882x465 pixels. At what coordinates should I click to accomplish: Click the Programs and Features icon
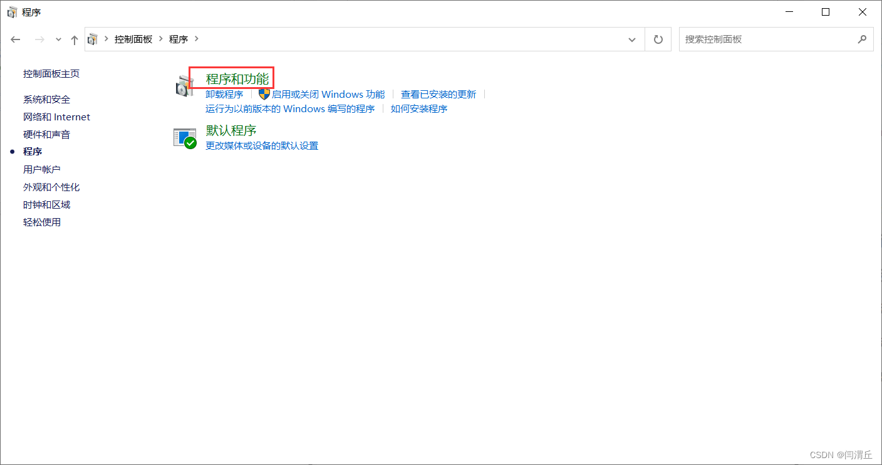click(184, 86)
